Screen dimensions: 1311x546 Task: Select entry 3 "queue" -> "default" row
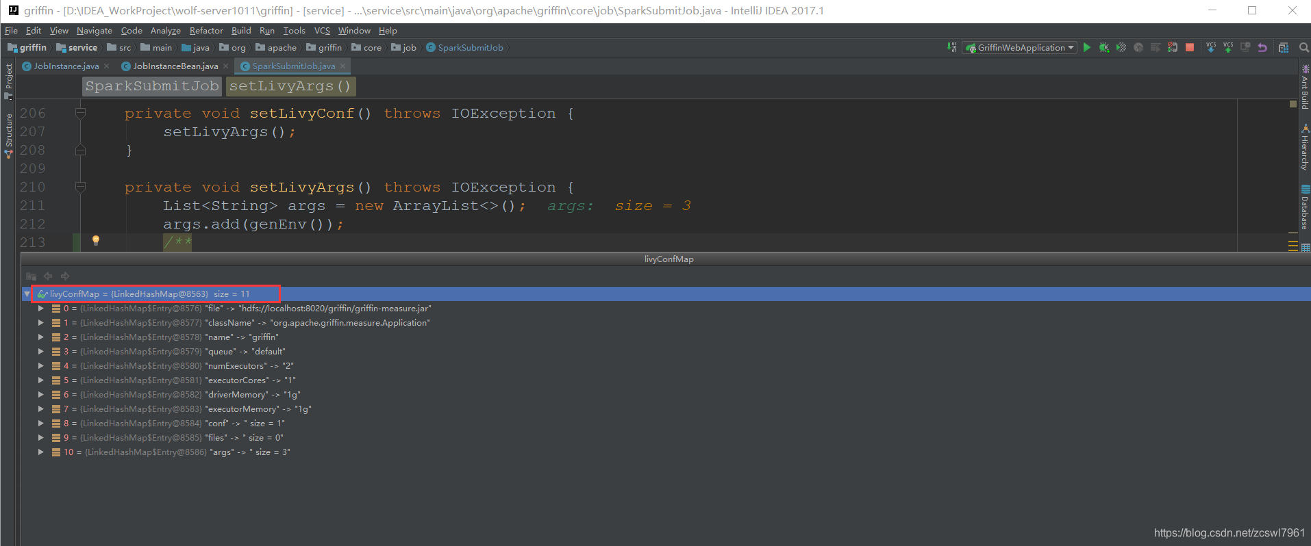(666, 352)
